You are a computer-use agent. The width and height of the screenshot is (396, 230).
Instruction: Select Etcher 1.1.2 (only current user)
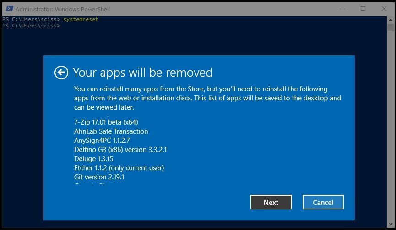click(x=119, y=168)
